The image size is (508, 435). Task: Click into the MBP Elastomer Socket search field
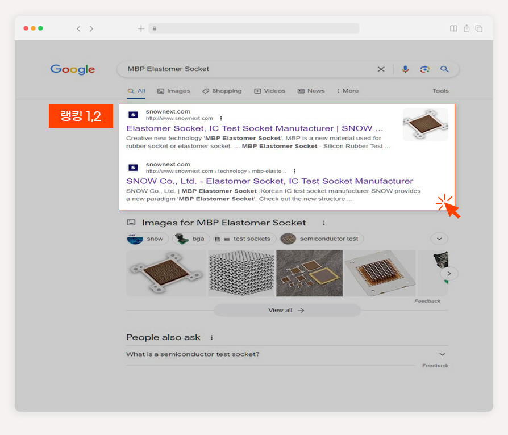pyautogui.click(x=246, y=69)
